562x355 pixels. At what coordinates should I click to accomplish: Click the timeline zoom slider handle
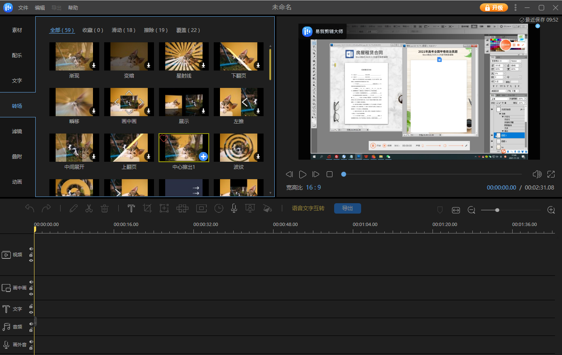(497, 210)
